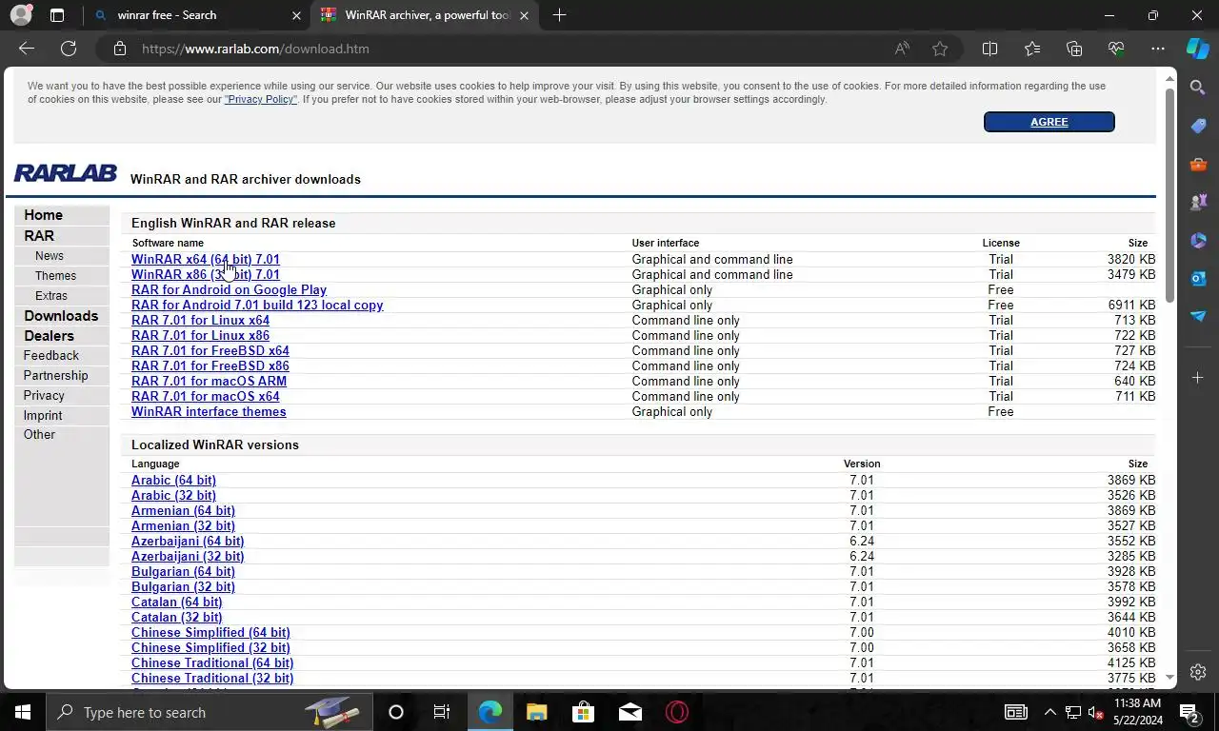Open the browser profile avatar
This screenshot has width=1219, height=731.
[20, 15]
